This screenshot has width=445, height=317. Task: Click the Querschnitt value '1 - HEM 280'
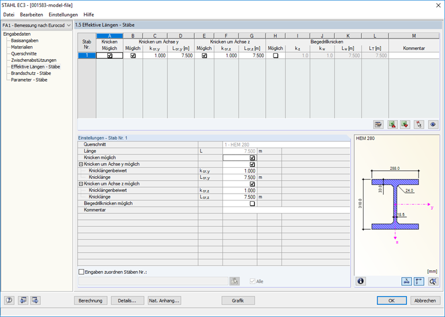click(x=286, y=144)
